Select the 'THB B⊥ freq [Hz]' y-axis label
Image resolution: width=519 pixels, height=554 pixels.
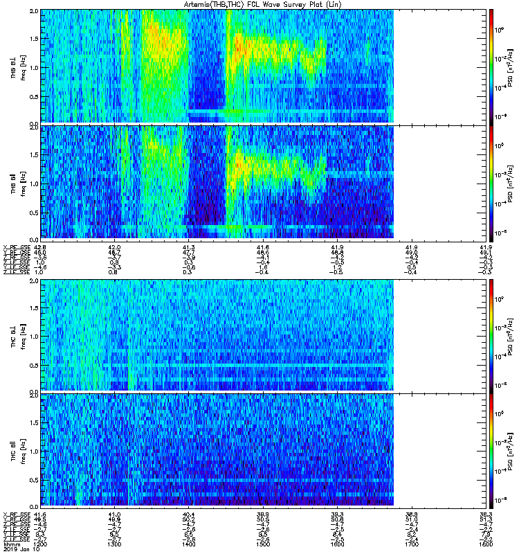tap(19, 67)
